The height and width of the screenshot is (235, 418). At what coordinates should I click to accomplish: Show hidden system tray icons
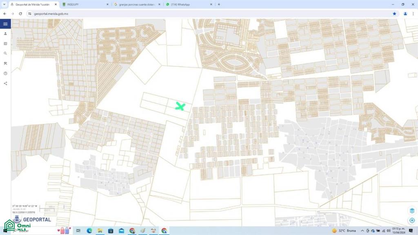(x=362, y=231)
